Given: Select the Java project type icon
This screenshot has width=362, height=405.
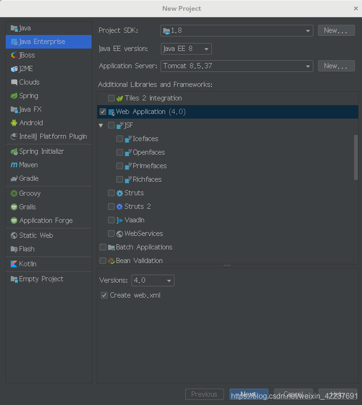Looking at the screenshot, I should coord(14,28).
